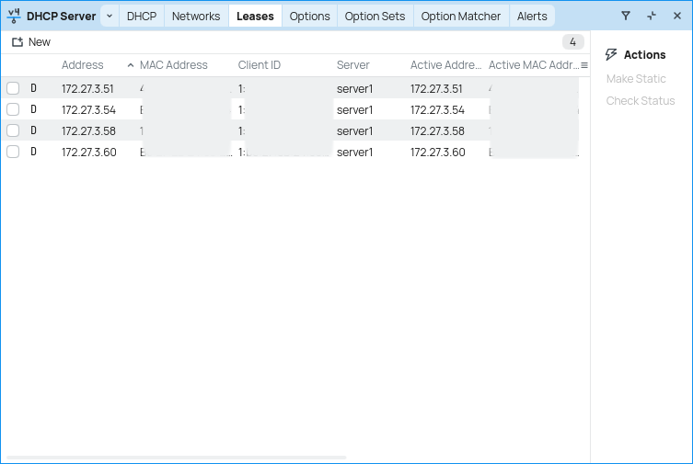
Task: Click the New entry icon
Action: point(17,42)
